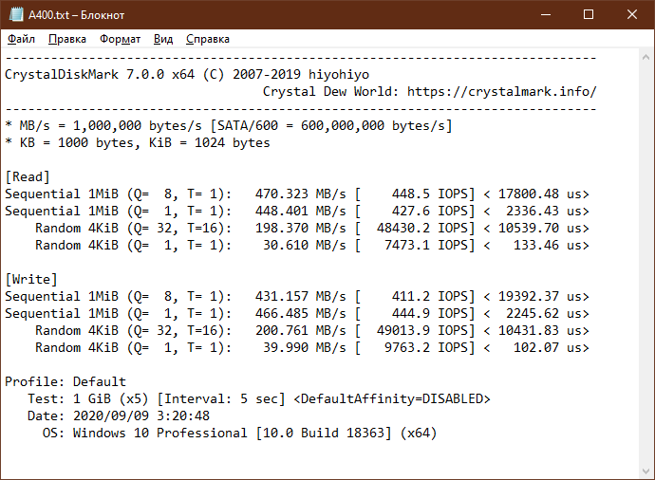Click the A400.txt – Блокнот window title

tap(77, 15)
